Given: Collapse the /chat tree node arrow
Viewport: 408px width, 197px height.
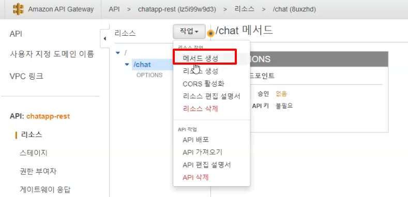Looking at the screenshot, I should [127, 64].
